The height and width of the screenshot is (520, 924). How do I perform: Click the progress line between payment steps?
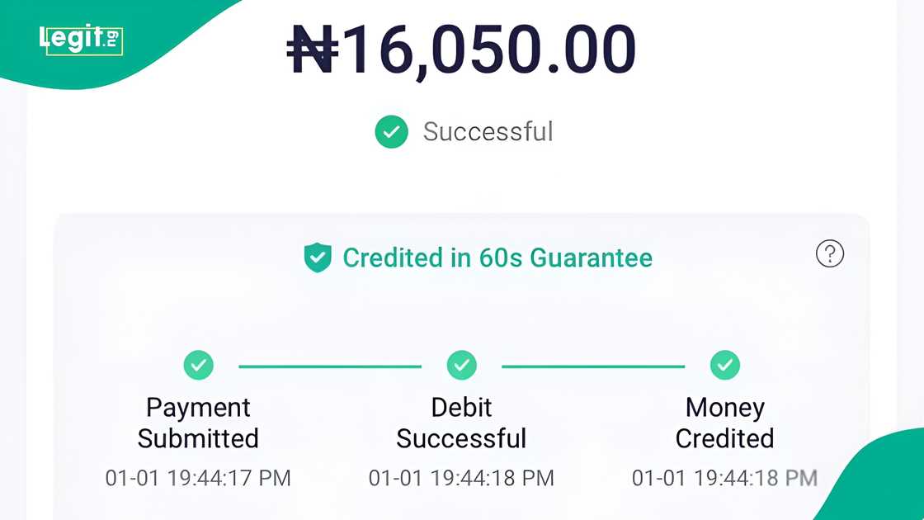coord(330,365)
